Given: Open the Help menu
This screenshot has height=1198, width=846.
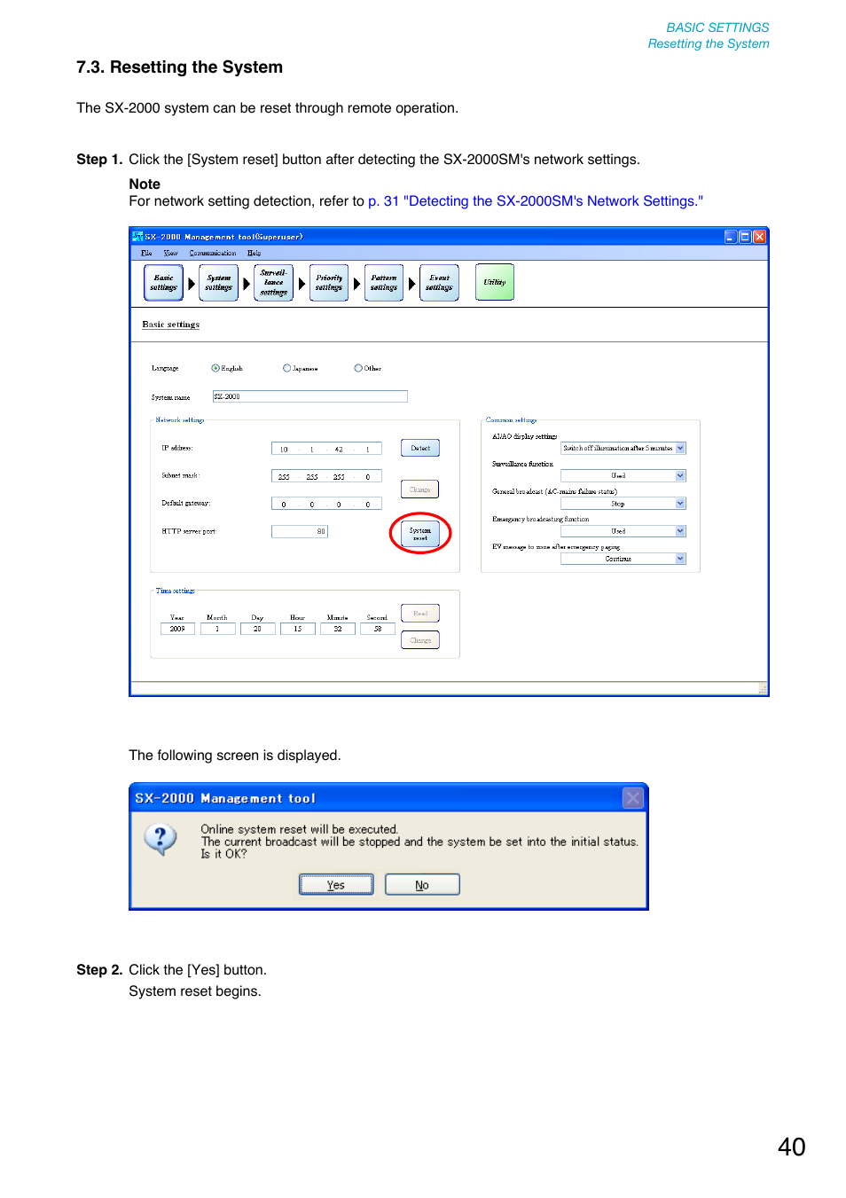Looking at the screenshot, I should point(254,253).
